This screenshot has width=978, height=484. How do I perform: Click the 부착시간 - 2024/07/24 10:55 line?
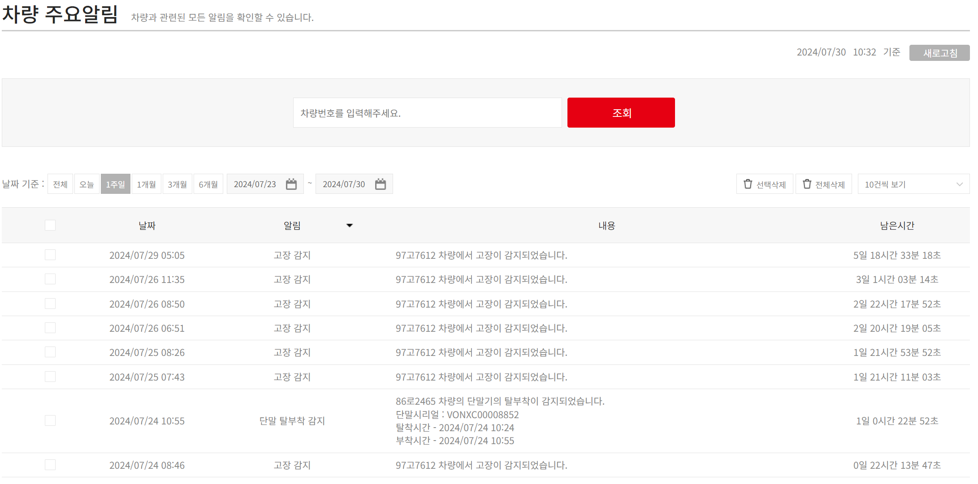coord(455,441)
